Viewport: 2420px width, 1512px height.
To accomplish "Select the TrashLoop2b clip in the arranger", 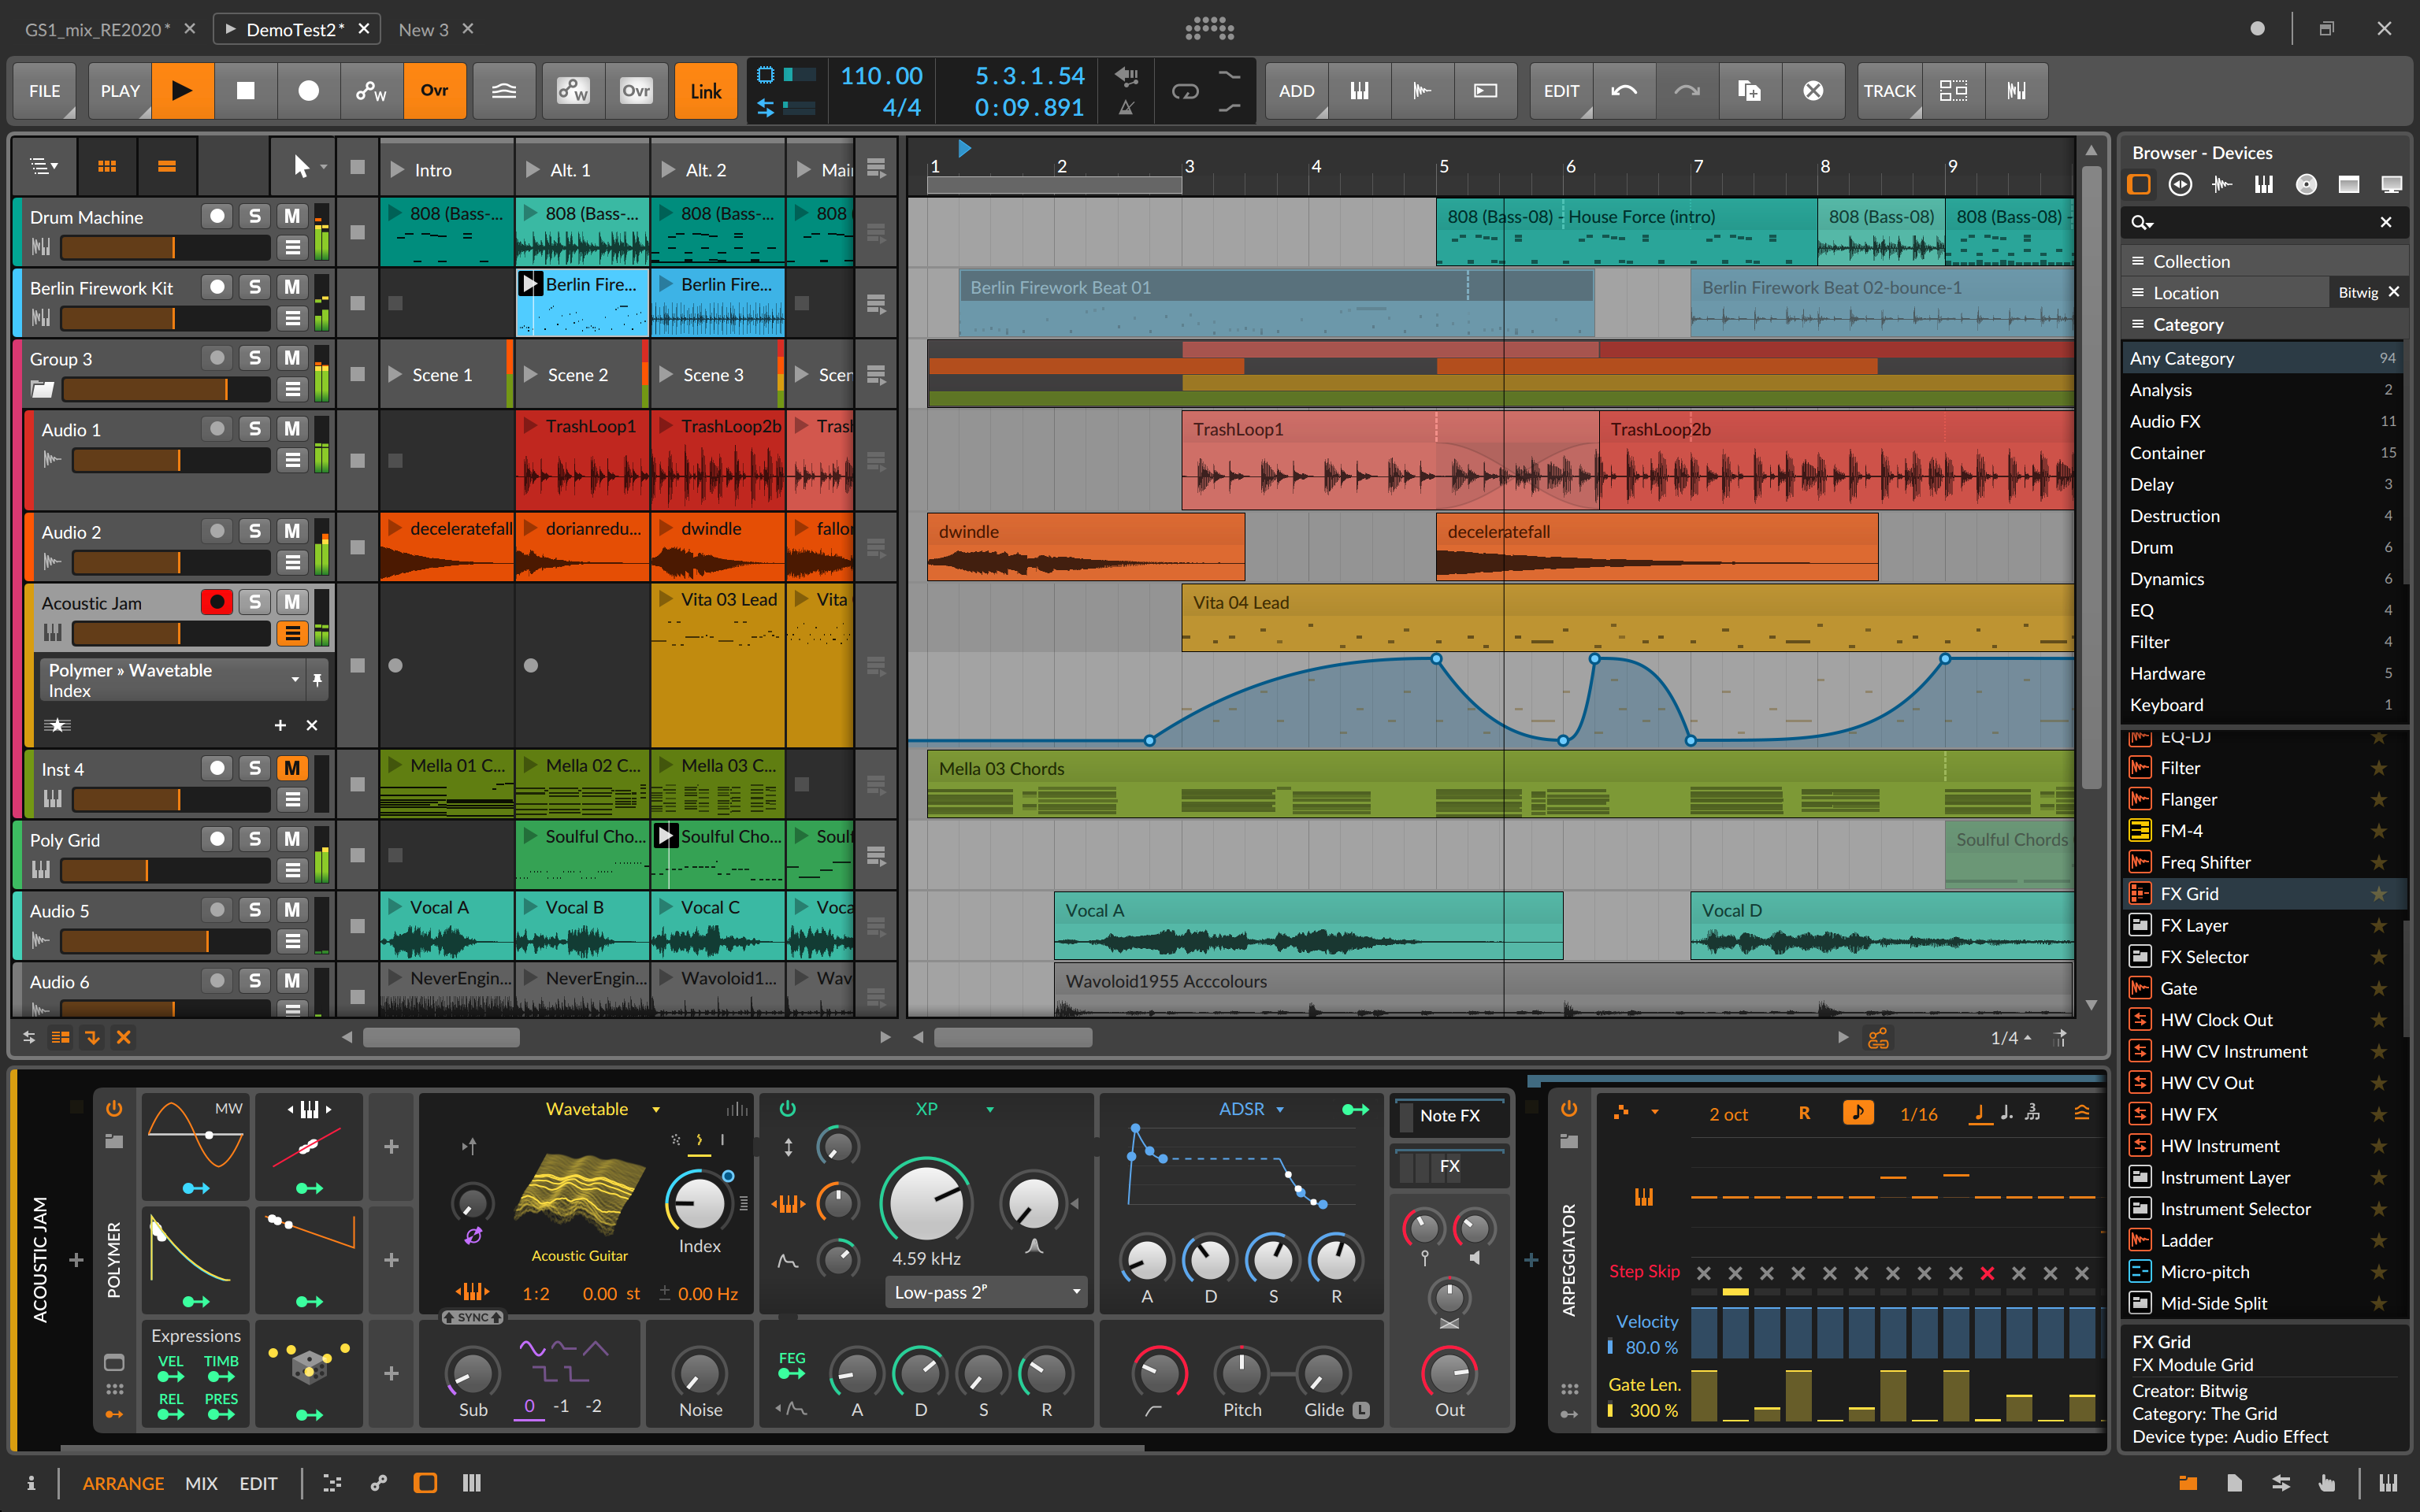I will pos(1836,460).
